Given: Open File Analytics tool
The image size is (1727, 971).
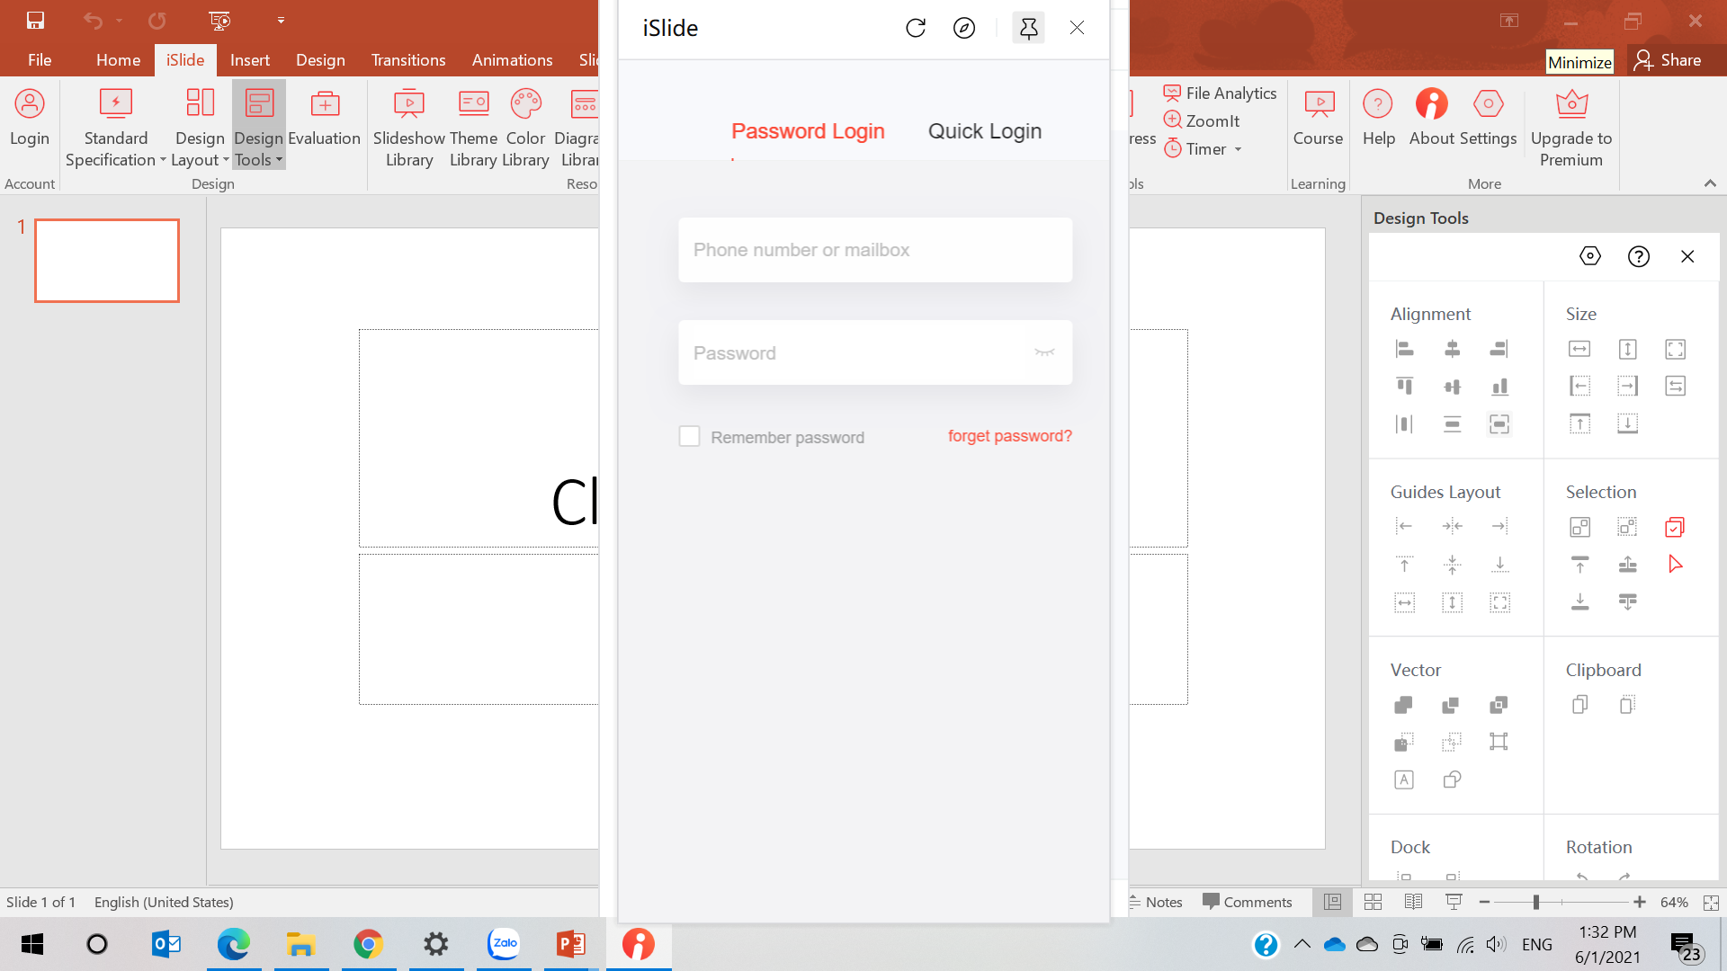Looking at the screenshot, I should pos(1221,93).
